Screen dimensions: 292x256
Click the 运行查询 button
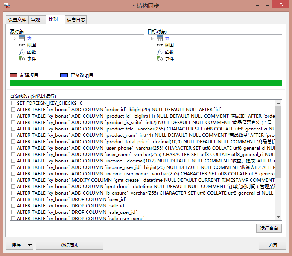[269, 228]
